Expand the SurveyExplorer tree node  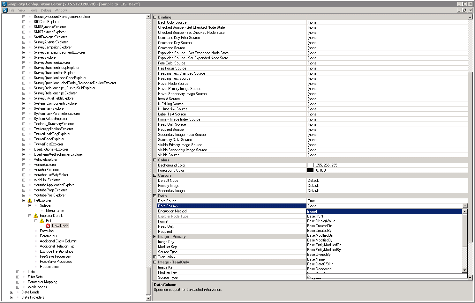pyautogui.click(x=24, y=57)
